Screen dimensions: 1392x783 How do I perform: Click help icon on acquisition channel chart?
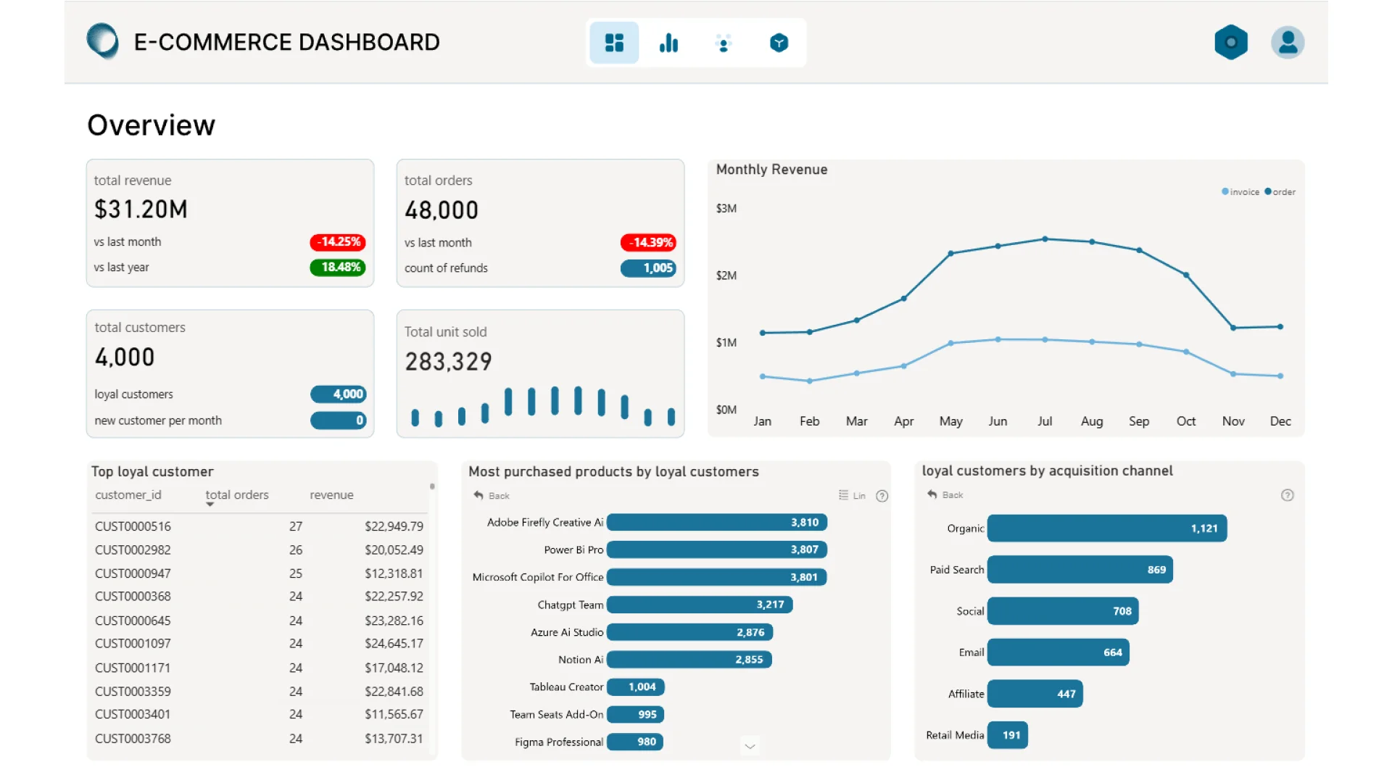(x=1287, y=495)
